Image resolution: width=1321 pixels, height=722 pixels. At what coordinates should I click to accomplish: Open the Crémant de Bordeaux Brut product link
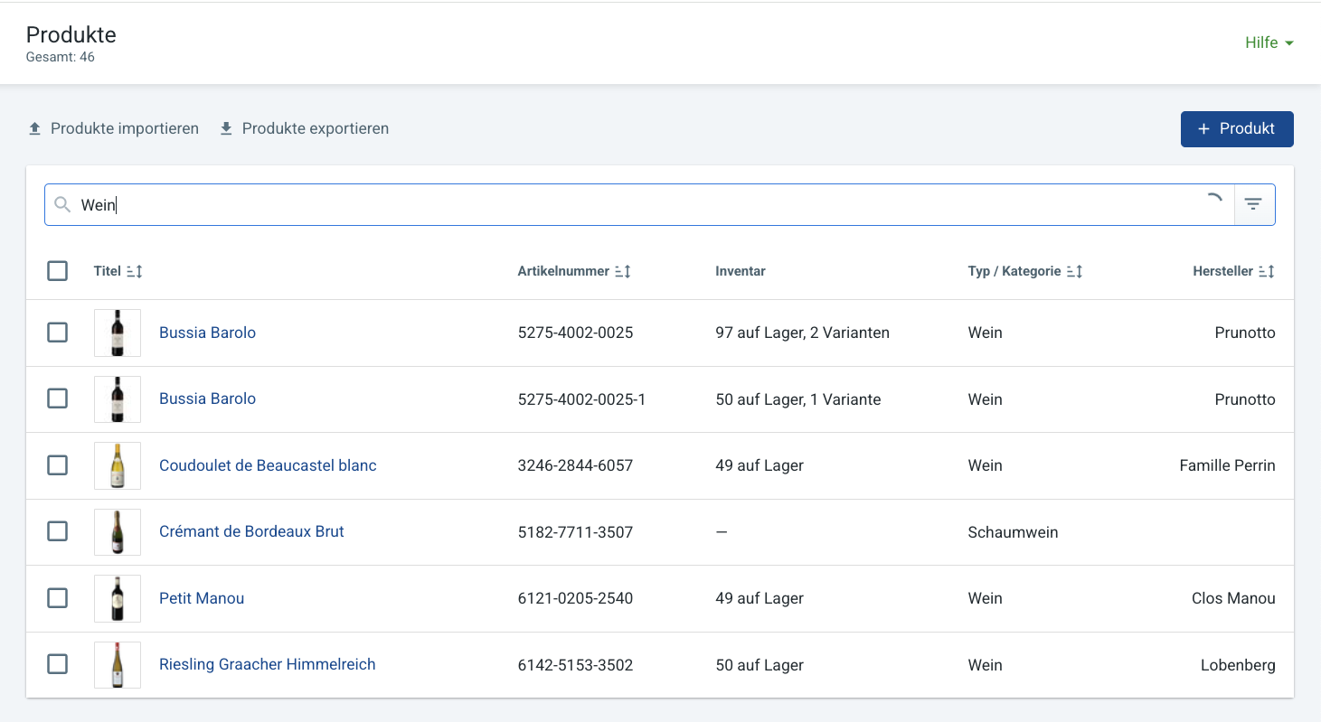click(251, 531)
